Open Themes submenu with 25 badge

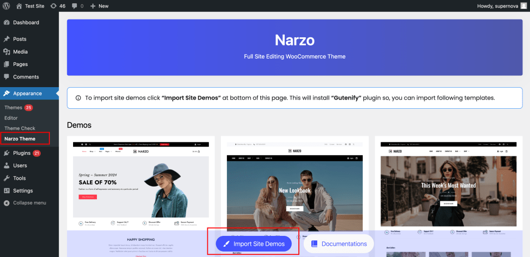pyautogui.click(x=18, y=108)
